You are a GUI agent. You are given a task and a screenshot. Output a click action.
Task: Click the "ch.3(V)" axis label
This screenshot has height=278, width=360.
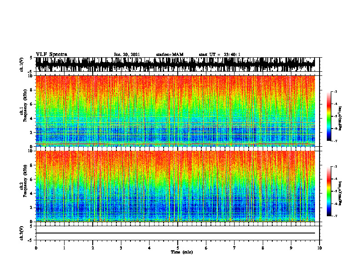(x=22, y=233)
